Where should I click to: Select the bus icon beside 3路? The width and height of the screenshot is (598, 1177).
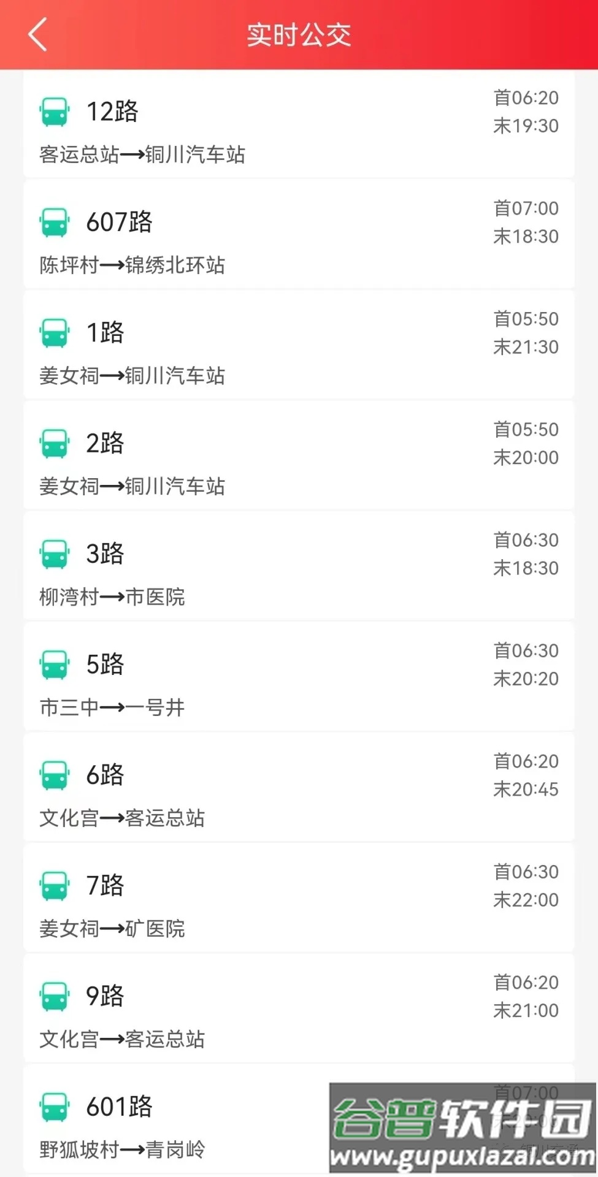(55, 554)
